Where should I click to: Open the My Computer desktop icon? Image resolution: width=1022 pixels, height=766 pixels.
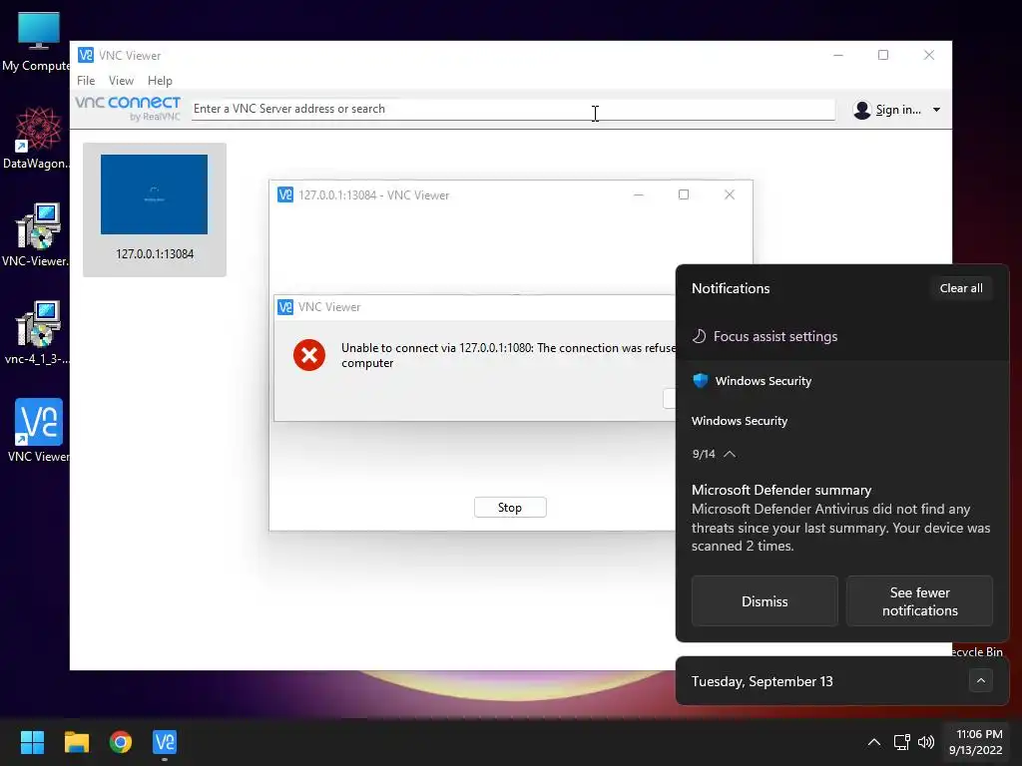point(38,41)
